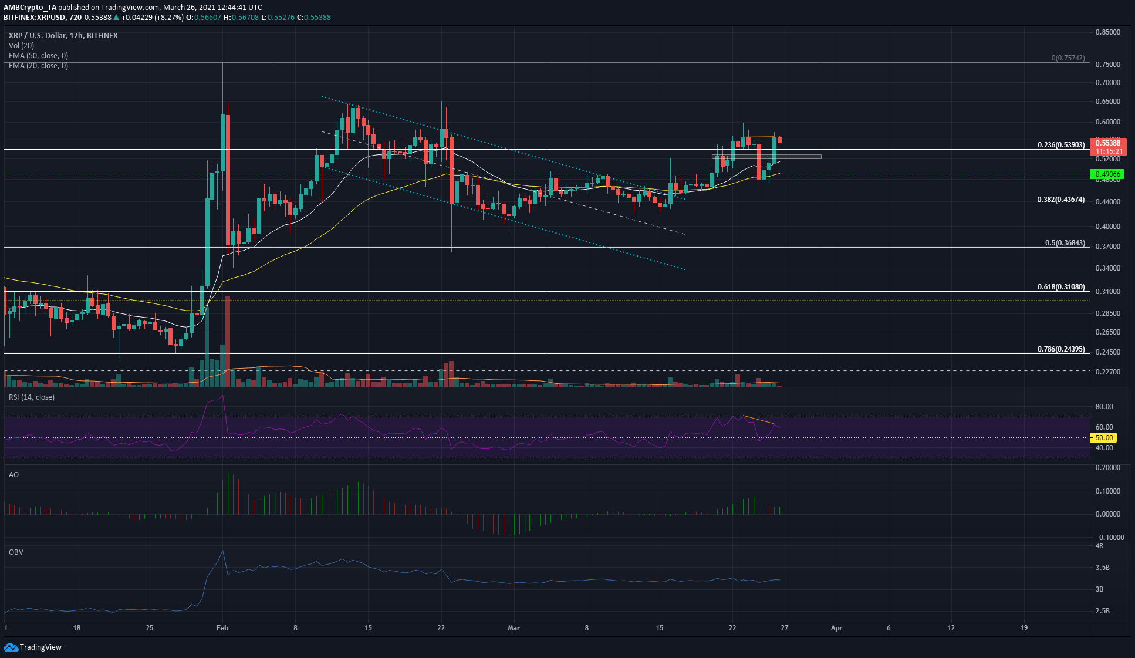Click the 3.5B OBV axis label

[x=1102, y=568]
